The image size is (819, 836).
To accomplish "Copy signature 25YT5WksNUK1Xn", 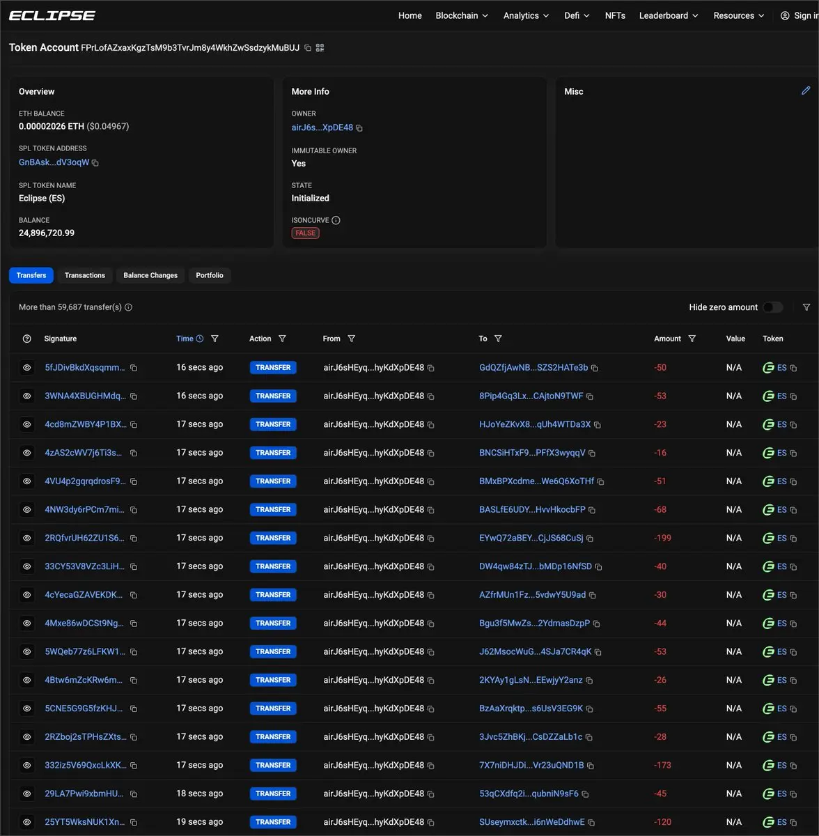I will (134, 823).
